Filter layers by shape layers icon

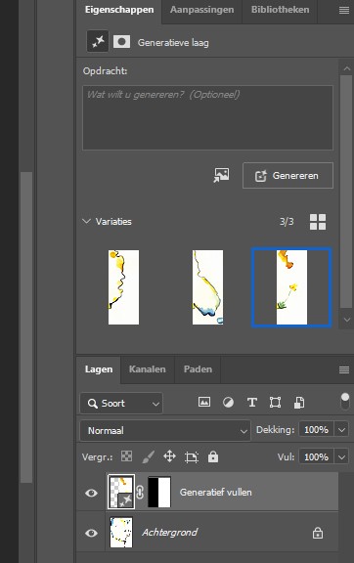tap(276, 403)
